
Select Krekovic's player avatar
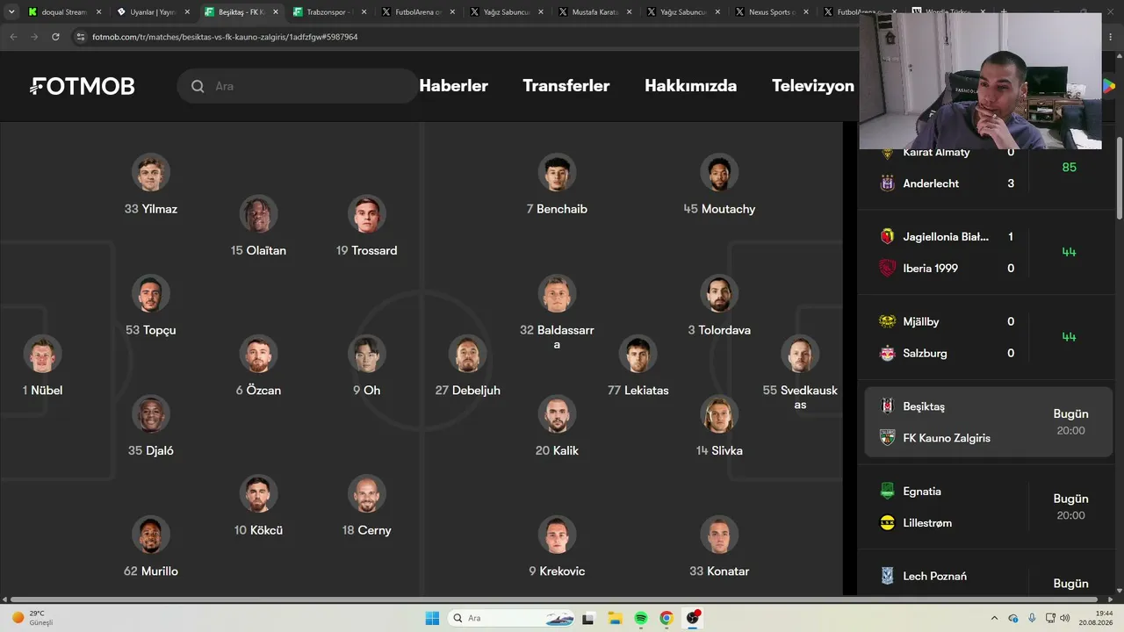(557, 535)
